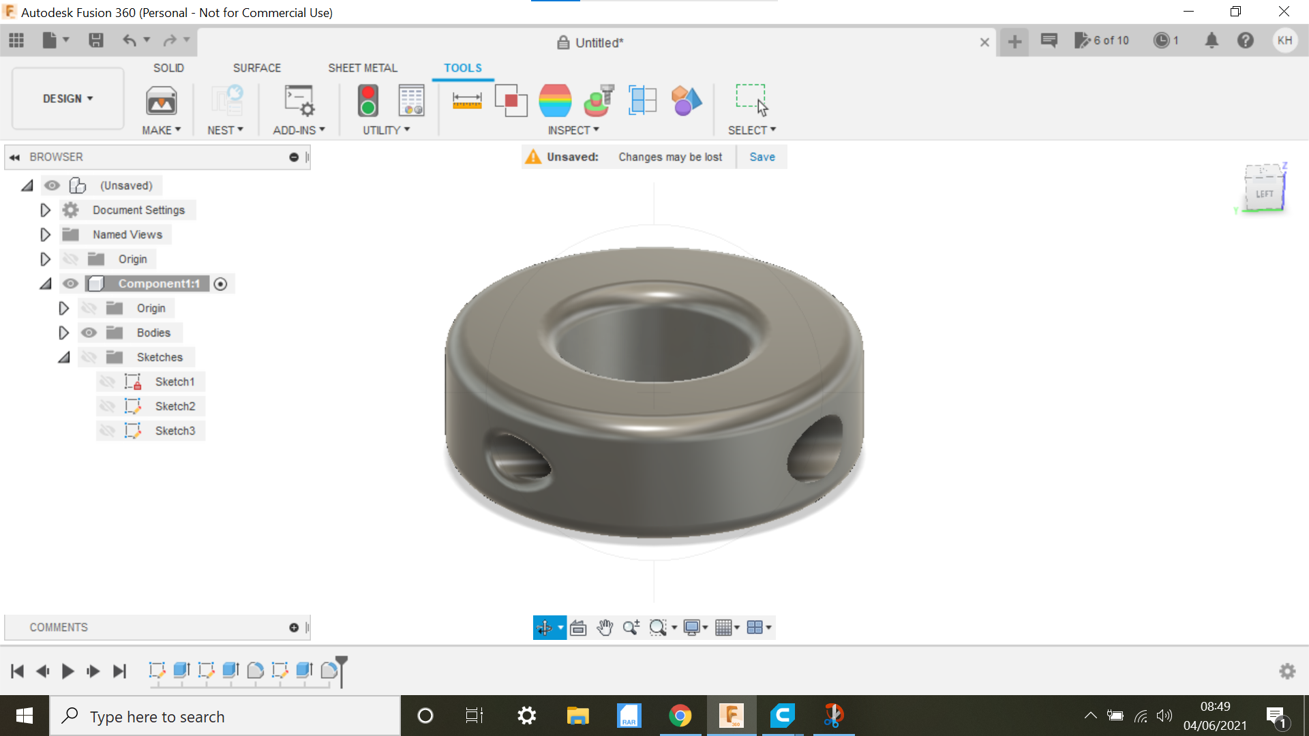Jump to end of design timeline
Image resolution: width=1309 pixels, height=736 pixels.
(x=120, y=671)
